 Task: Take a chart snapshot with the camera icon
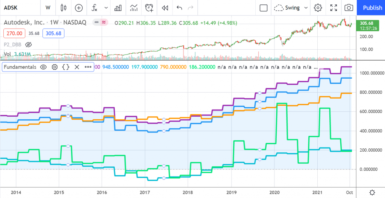[x=349, y=8]
